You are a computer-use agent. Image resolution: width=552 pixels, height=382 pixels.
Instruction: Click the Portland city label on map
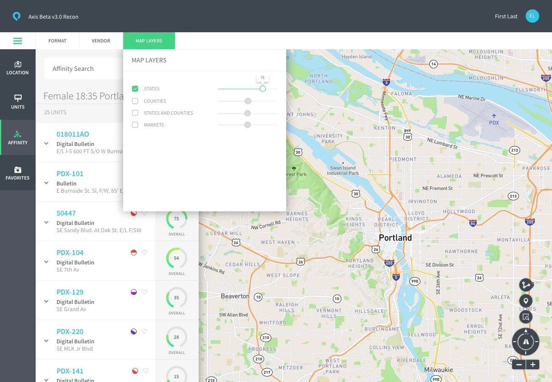pos(395,238)
